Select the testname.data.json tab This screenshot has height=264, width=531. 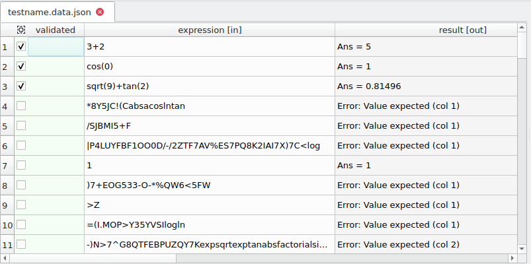(51, 12)
